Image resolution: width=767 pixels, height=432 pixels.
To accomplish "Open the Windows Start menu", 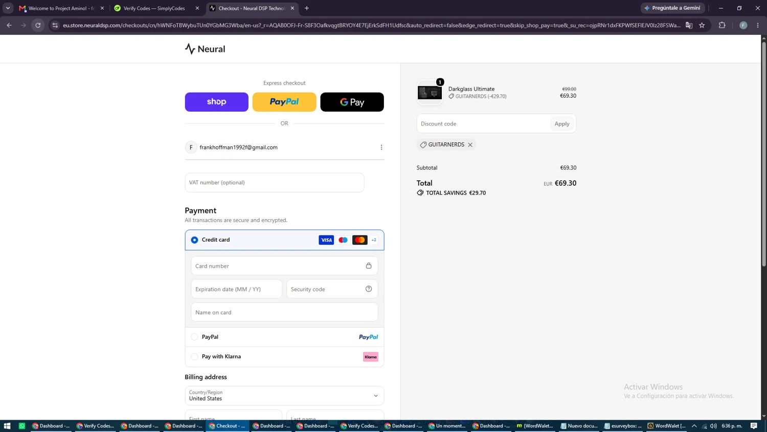I will [x=7, y=426].
